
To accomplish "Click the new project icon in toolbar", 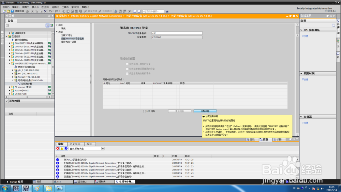I will point(4,11).
